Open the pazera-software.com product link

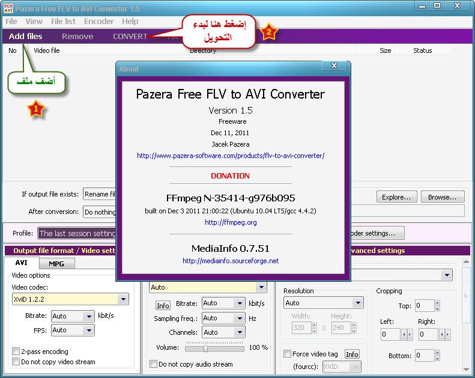click(x=231, y=156)
